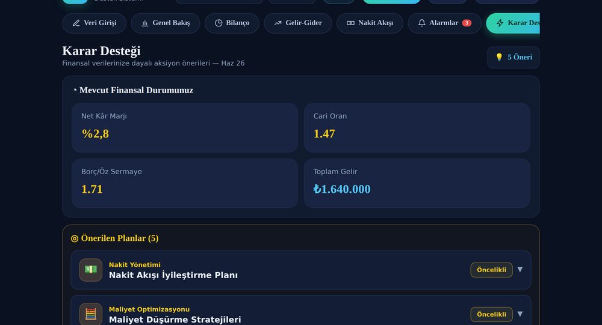Click the Maliyet Düşürme Stratejileri title
This screenshot has width=602, height=325.
[x=175, y=320]
